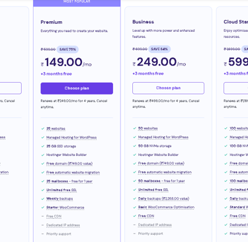The height and width of the screenshot is (242, 248).
Task: Click Choose plan button for Premium
Action: (x=77, y=89)
